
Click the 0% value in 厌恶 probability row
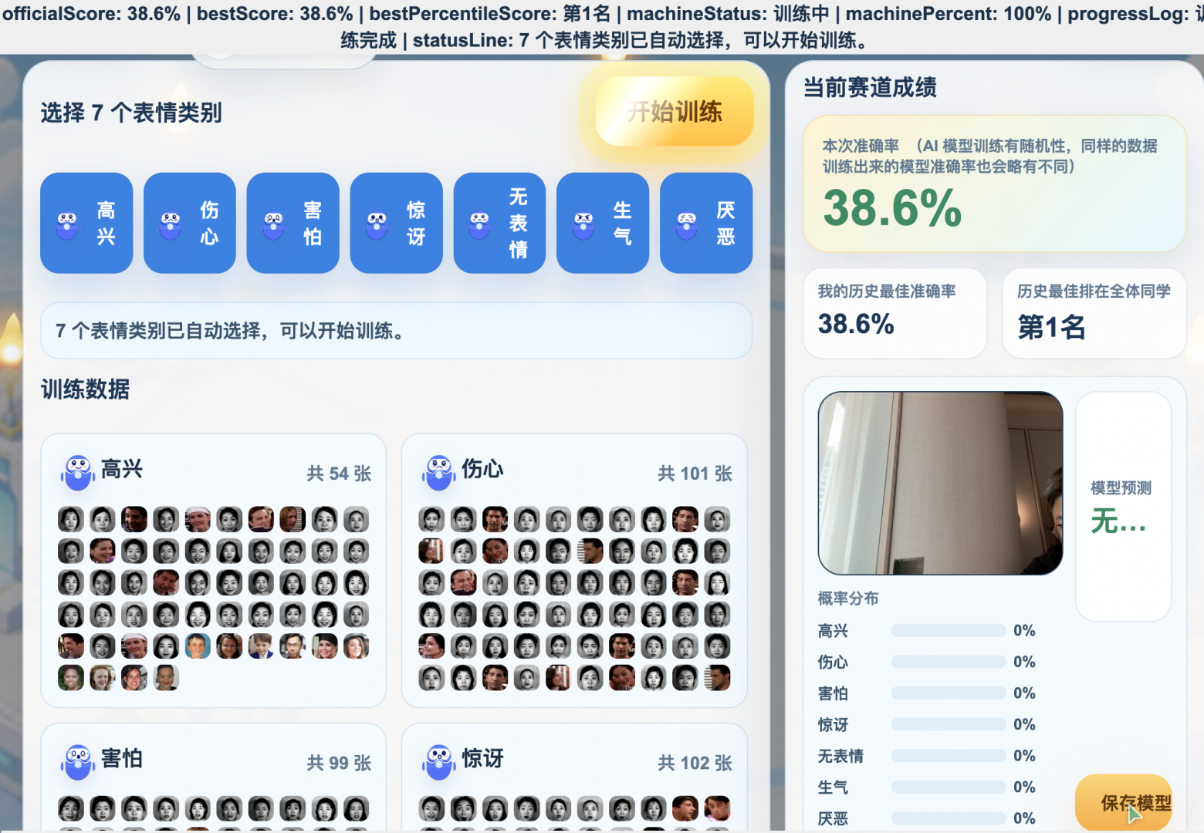[1024, 818]
